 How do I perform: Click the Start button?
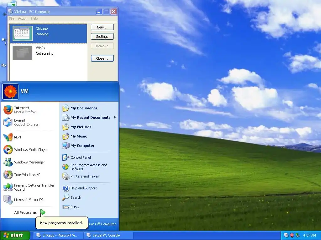[x=15, y=235]
